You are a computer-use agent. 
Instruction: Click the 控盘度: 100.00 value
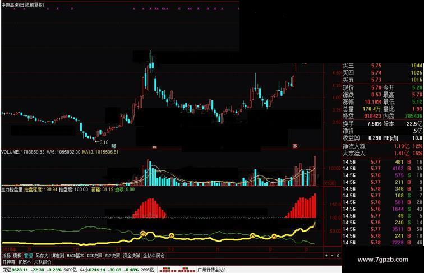click(x=73, y=189)
